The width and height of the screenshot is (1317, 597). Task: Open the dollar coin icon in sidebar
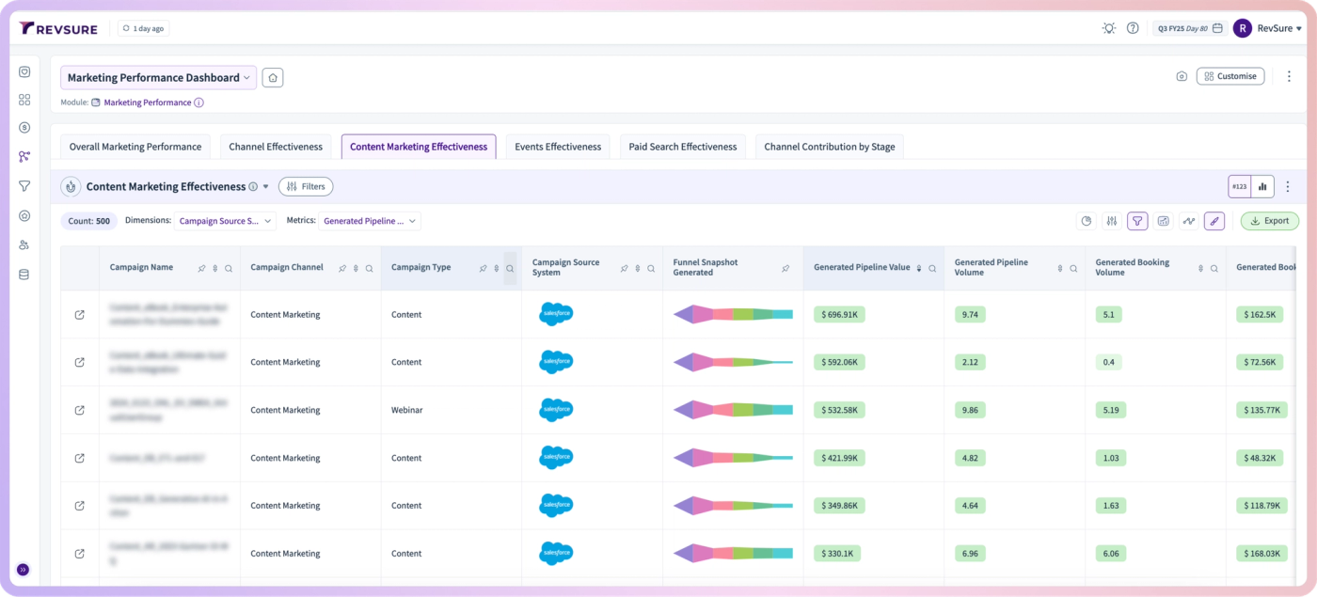point(24,128)
